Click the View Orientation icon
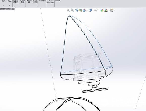Viewport: 146px width, 111px height. (x=84, y=10)
